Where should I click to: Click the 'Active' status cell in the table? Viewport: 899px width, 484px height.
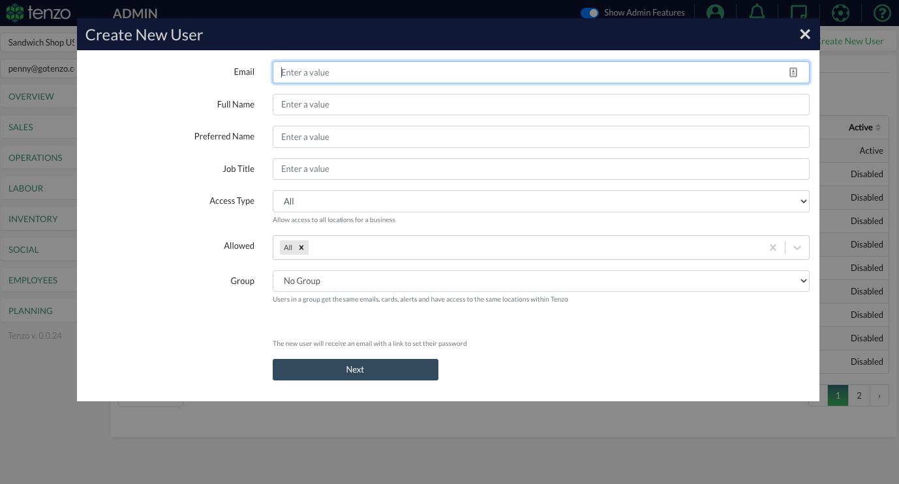pyautogui.click(x=871, y=150)
